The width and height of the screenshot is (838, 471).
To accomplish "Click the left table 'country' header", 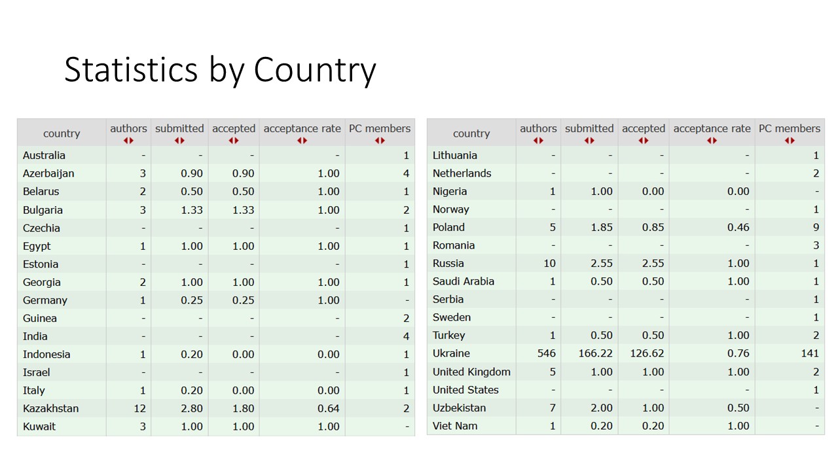I will (62, 133).
